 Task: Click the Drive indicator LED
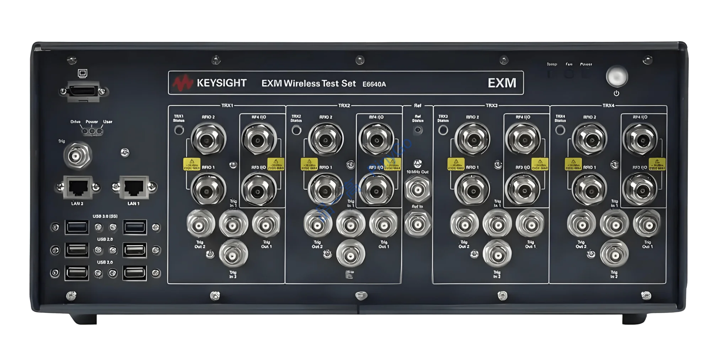point(85,131)
